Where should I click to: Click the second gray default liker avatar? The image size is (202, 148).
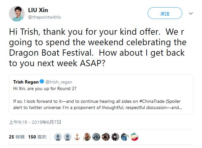pos(68,137)
